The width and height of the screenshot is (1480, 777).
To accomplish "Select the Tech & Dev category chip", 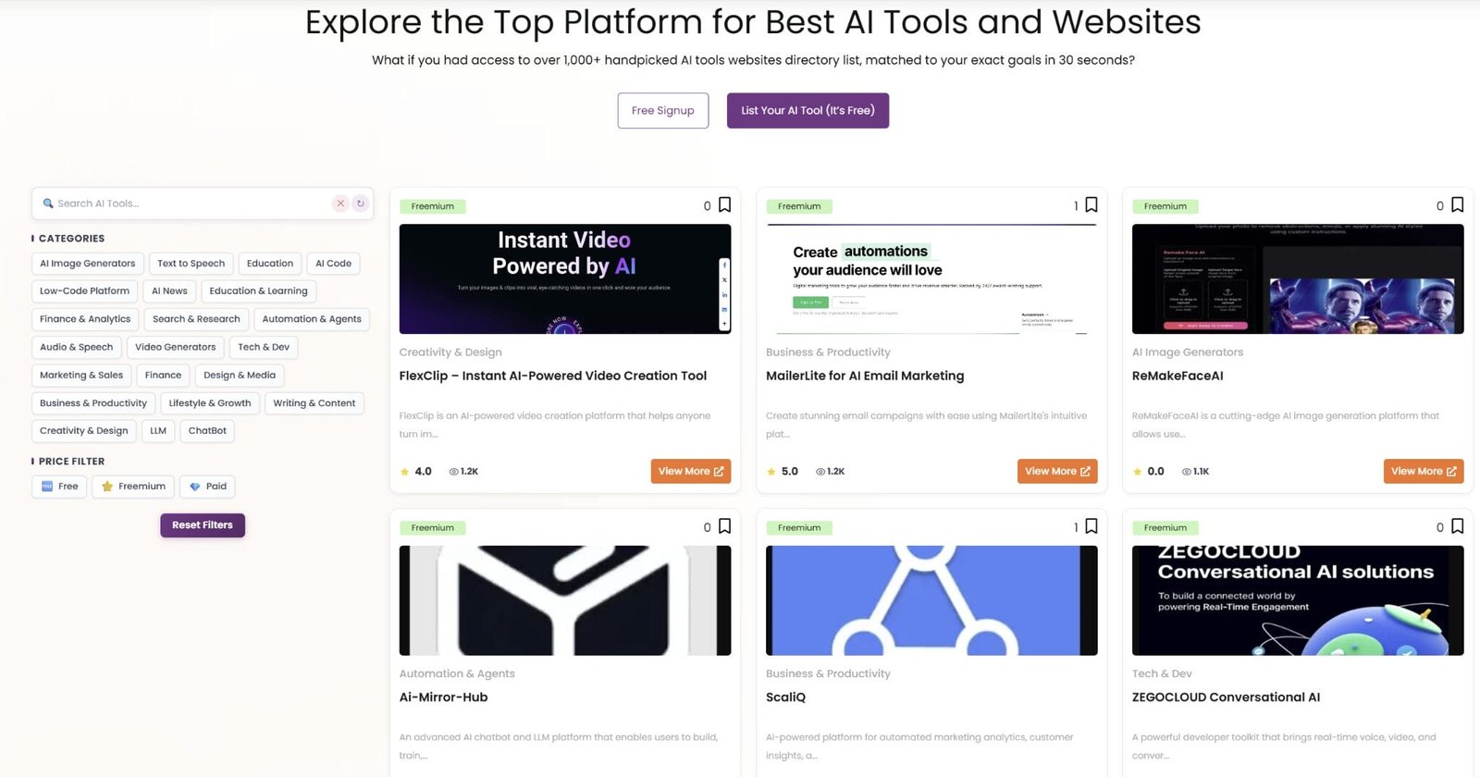I will [264, 348].
